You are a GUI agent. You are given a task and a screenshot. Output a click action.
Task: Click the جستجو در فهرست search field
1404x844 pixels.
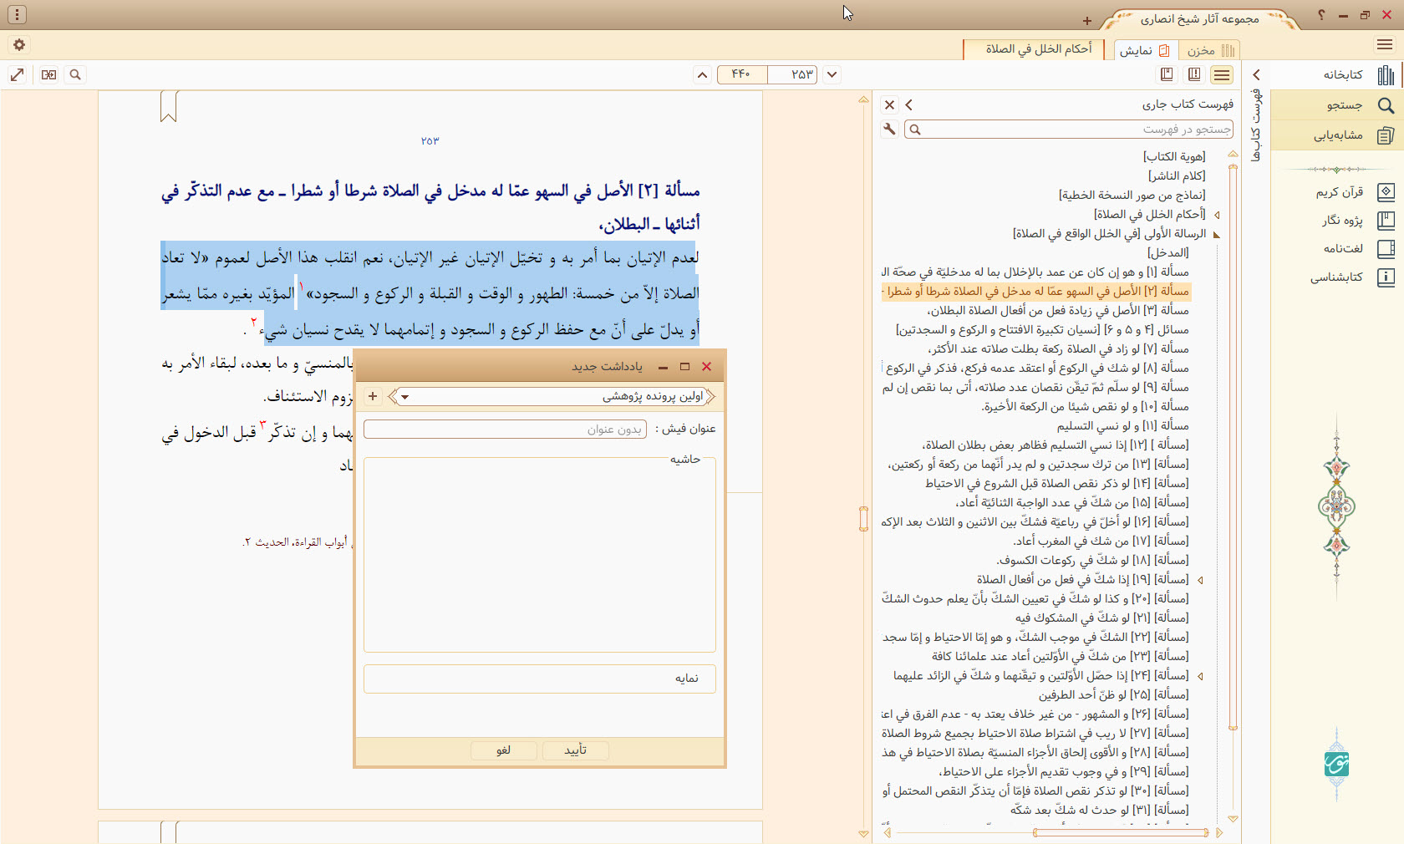[x=1069, y=130]
